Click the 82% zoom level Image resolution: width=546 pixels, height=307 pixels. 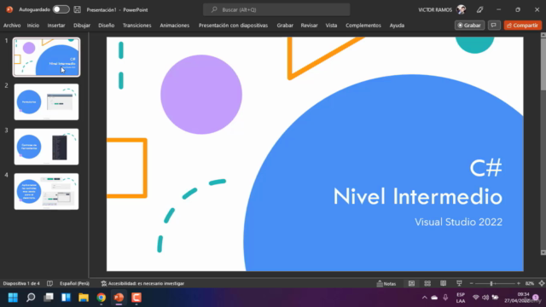point(529,284)
